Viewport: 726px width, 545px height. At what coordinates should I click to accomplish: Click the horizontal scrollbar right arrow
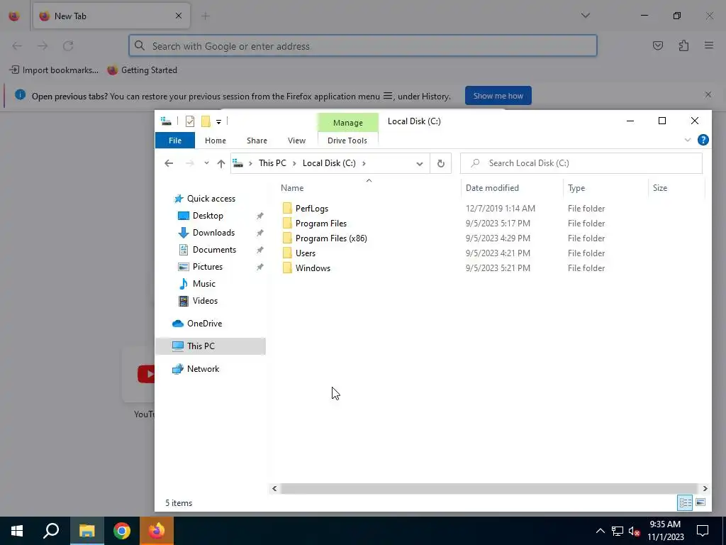[705, 488]
